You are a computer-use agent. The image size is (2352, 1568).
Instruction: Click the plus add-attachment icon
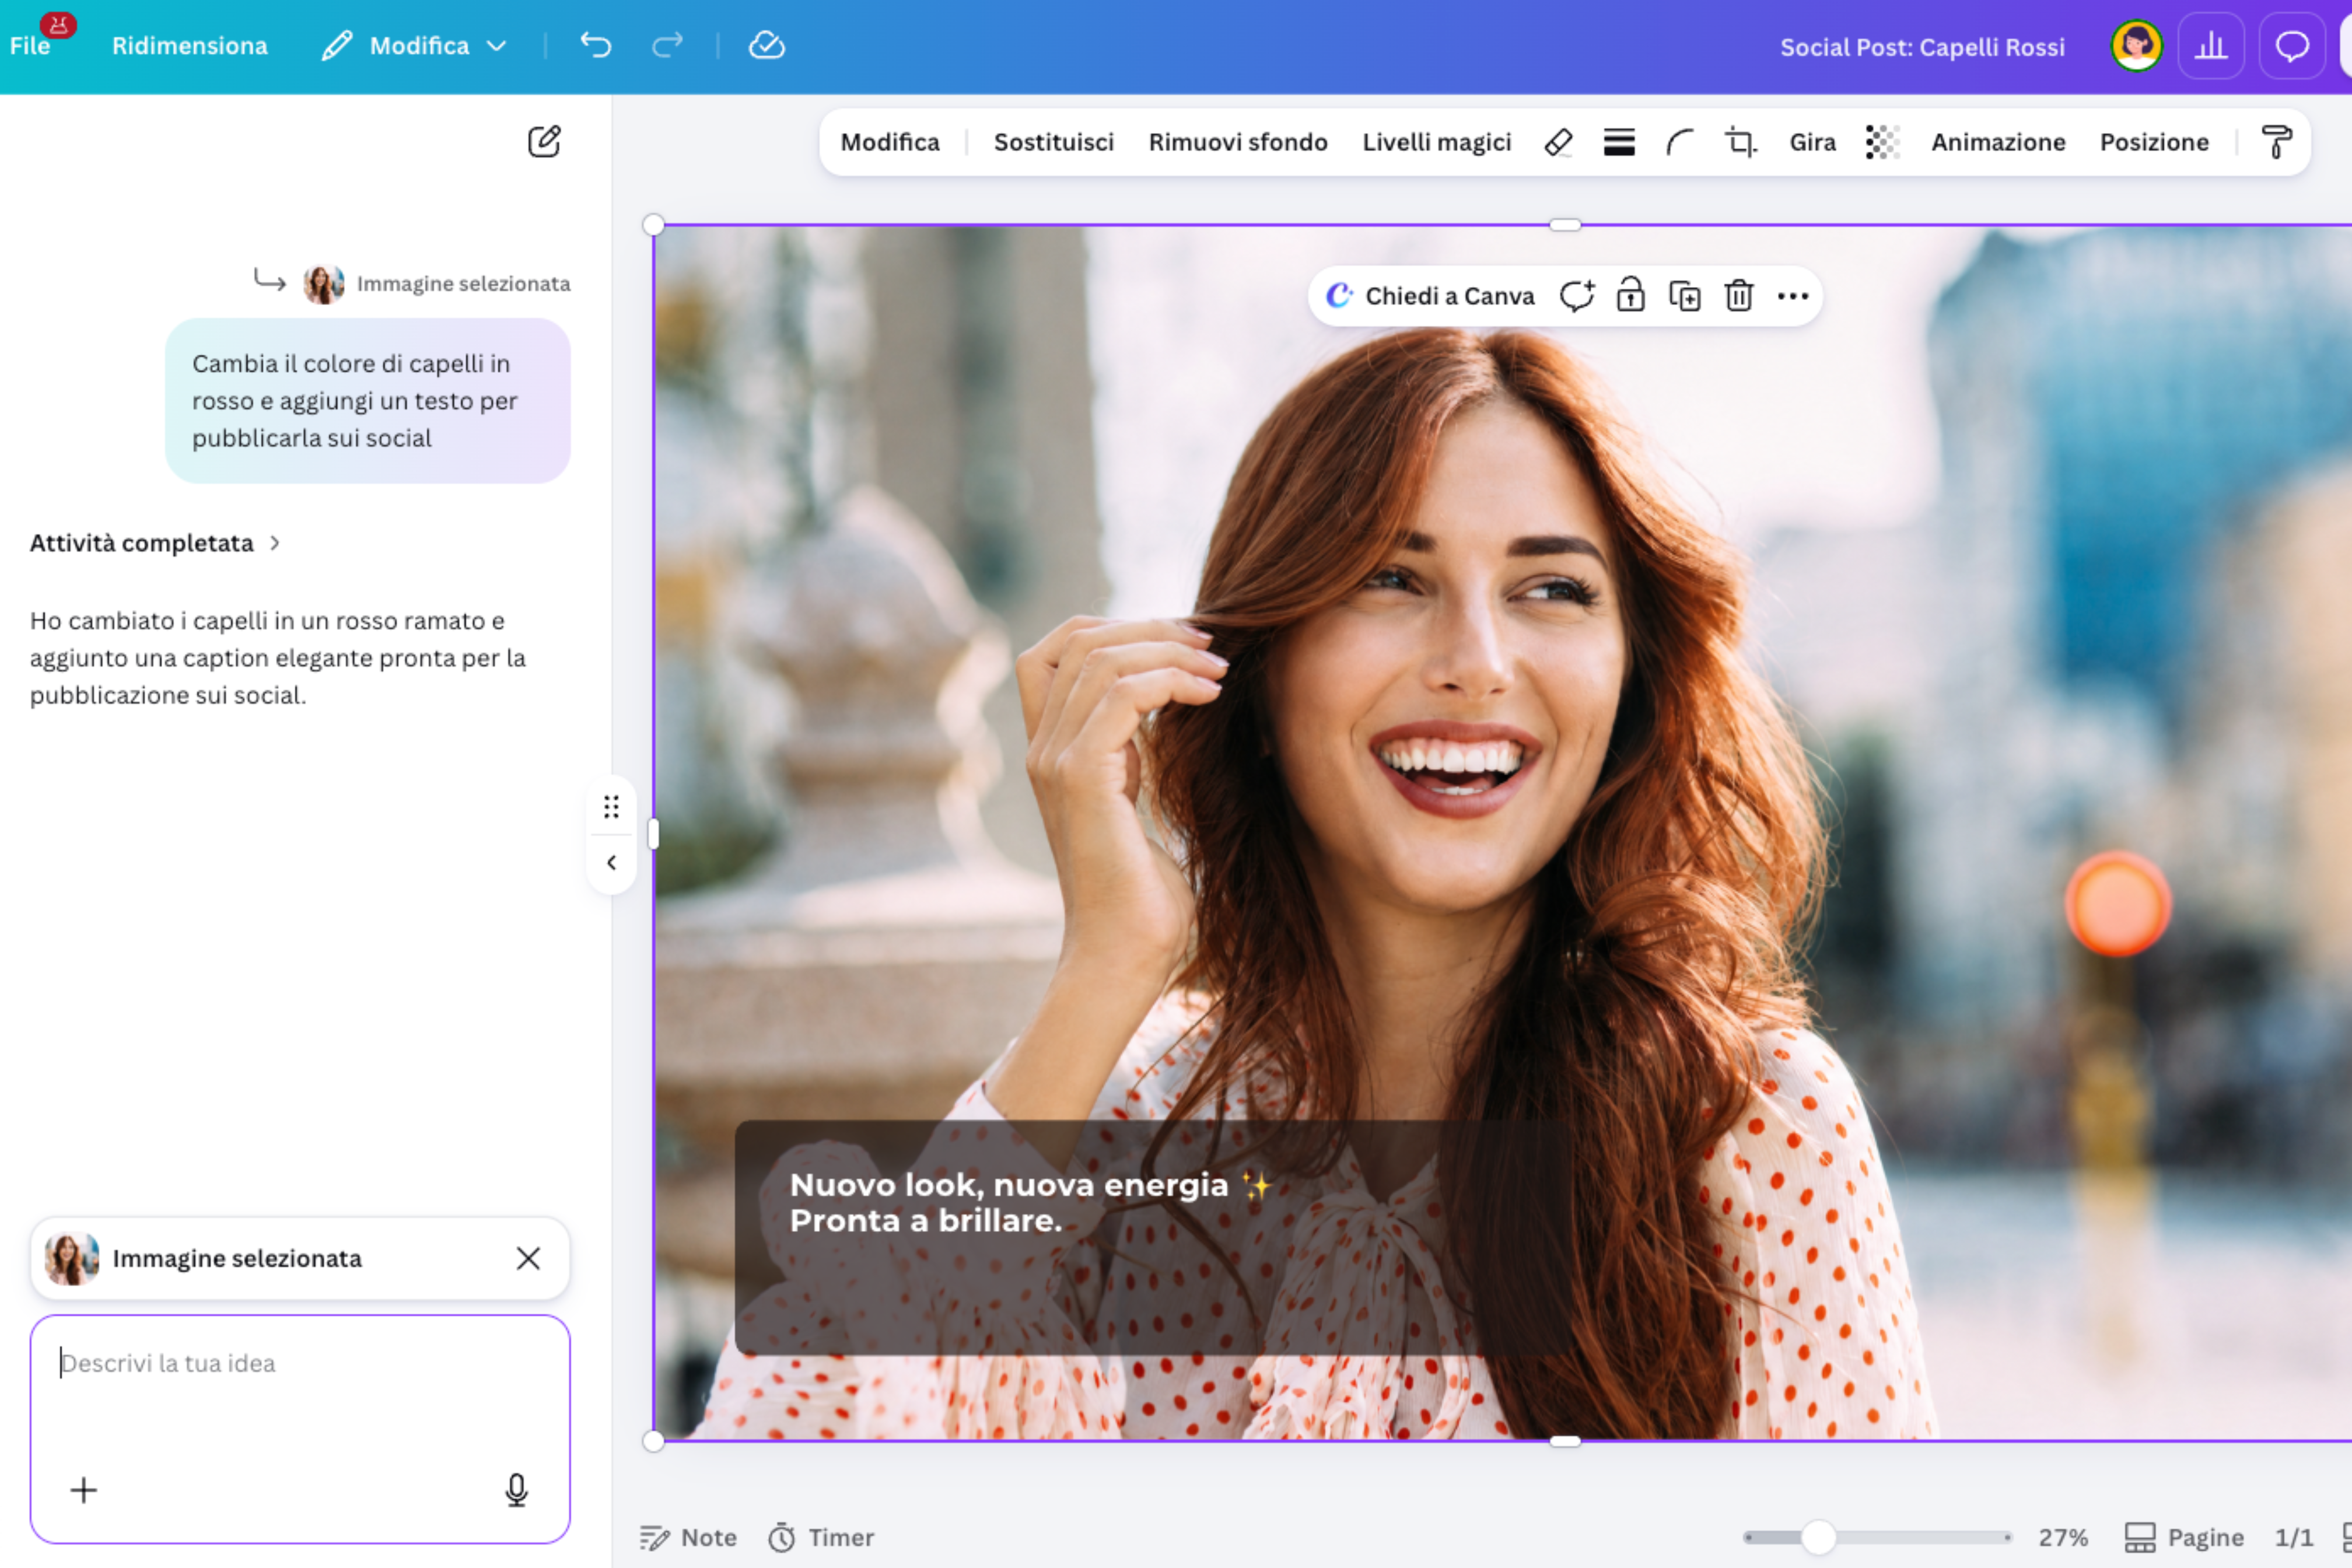pyautogui.click(x=84, y=1490)
